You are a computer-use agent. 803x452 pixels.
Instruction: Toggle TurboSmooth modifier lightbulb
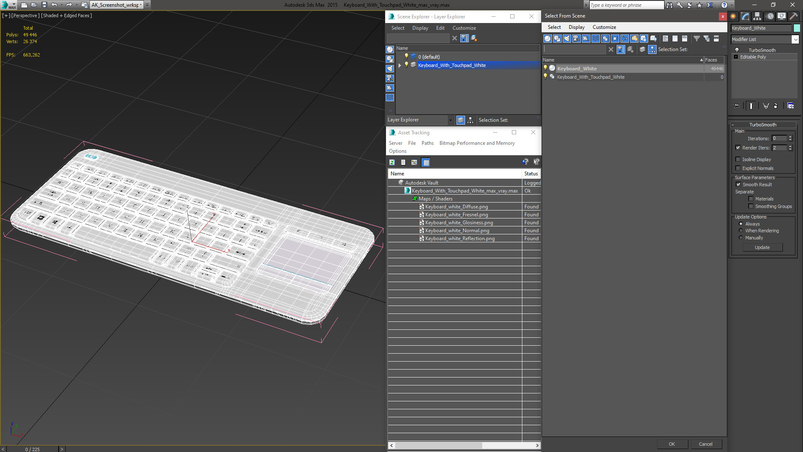(737, 50)
